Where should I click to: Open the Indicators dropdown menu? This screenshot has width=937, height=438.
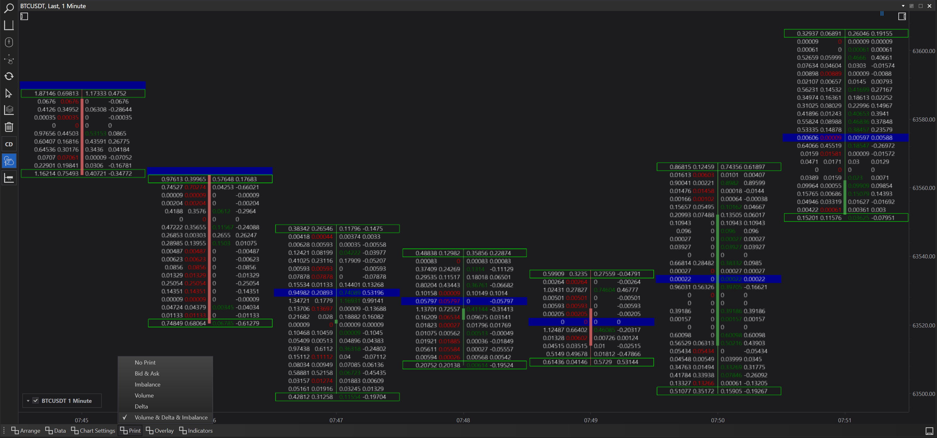click(196, 430)
